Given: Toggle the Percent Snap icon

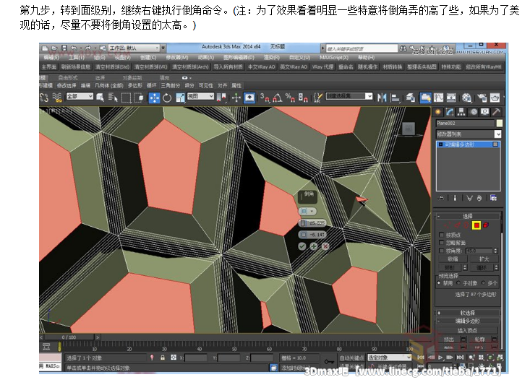Looking at the screenshot, I should 290,98.
